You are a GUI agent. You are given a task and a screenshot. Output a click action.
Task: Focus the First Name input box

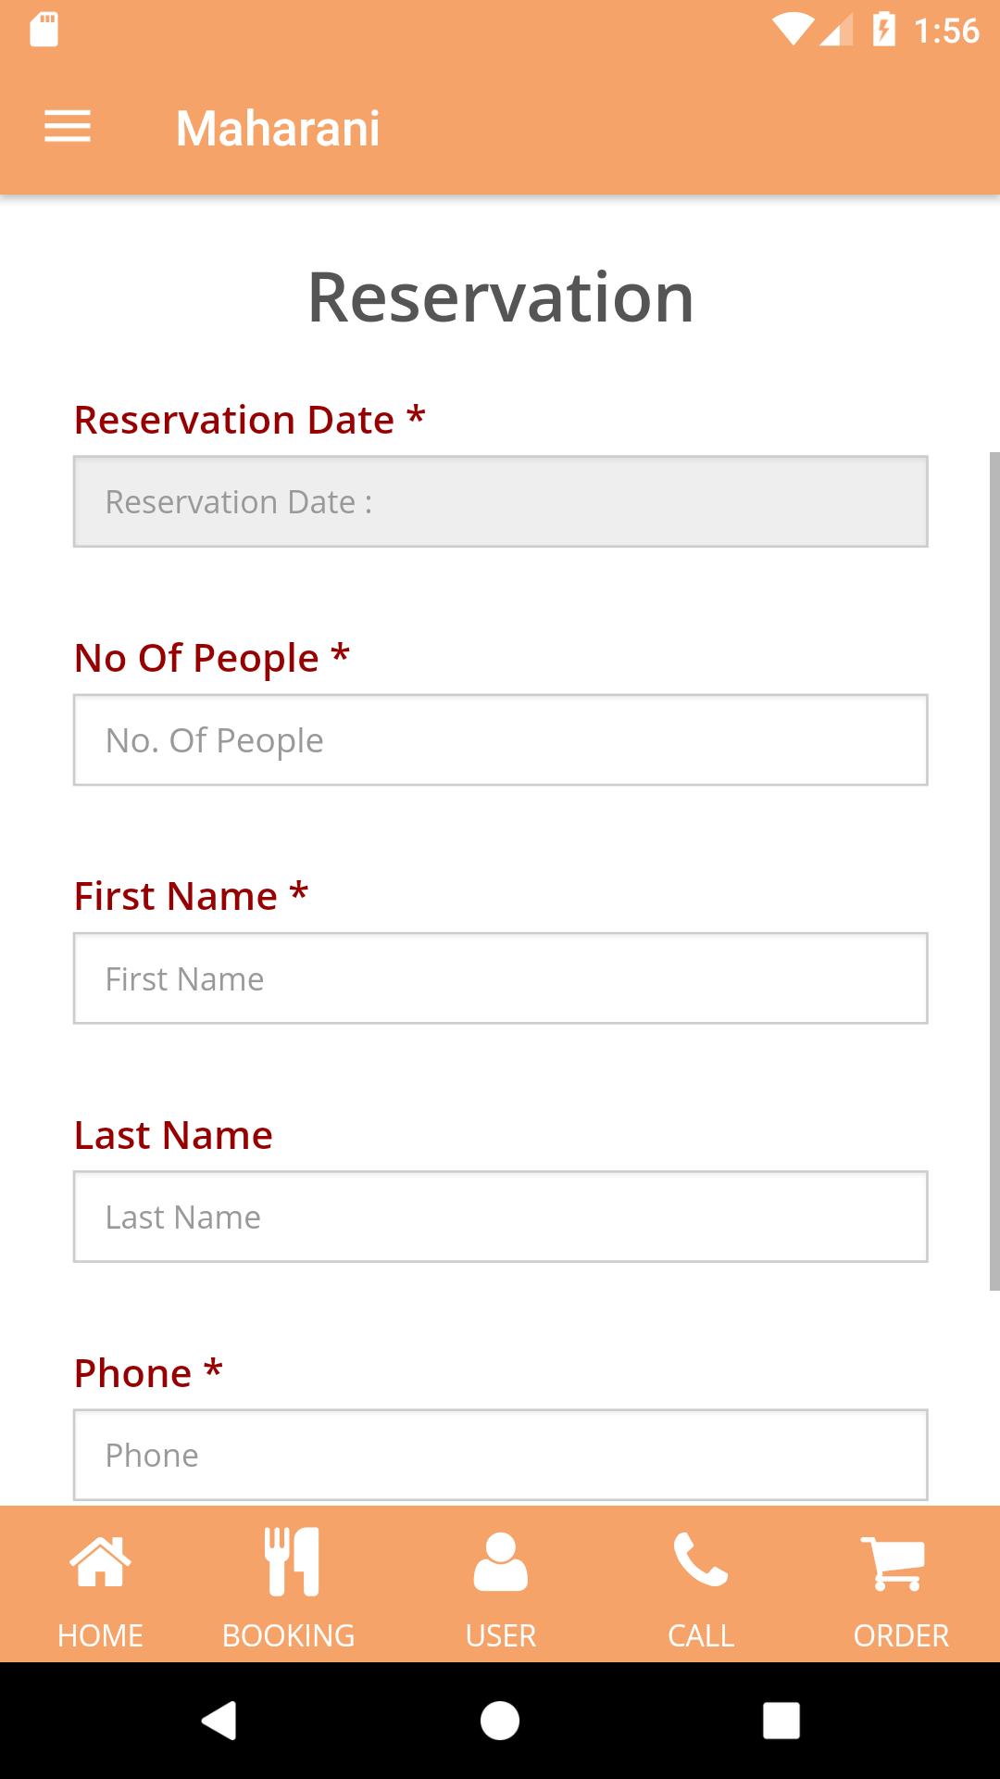[x=501, y=978]
